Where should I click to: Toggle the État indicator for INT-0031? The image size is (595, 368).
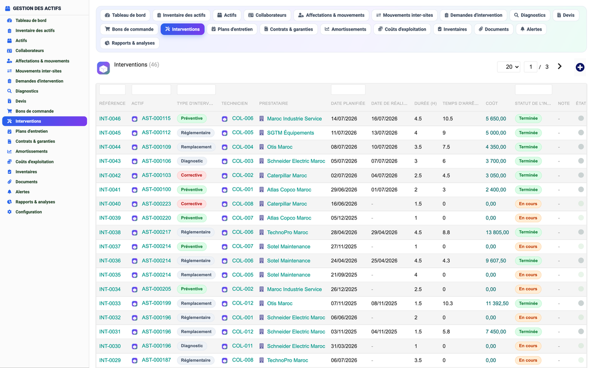[x=581, y=331]
